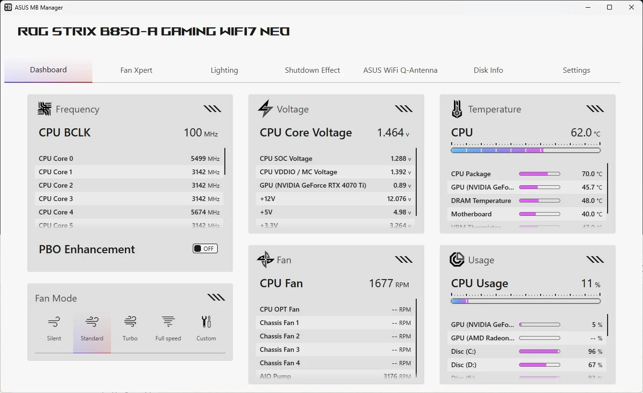Expand the Fan Mode panel stripes handle
This screenshot has height=393, width=643.
[x=216, y=298]
